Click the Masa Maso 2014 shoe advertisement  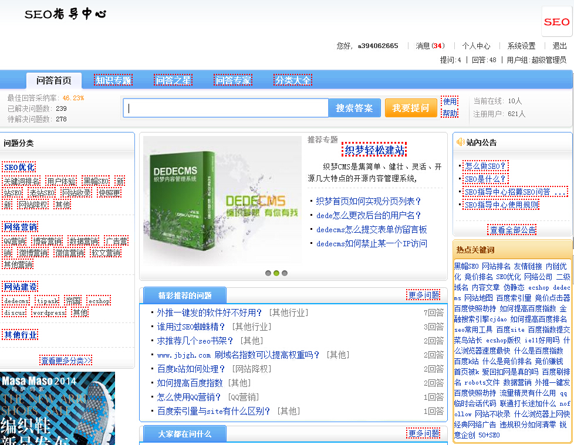(x=58, y=409)
